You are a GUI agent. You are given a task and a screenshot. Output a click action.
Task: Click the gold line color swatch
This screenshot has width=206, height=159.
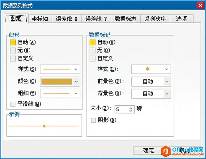(57, 82)
